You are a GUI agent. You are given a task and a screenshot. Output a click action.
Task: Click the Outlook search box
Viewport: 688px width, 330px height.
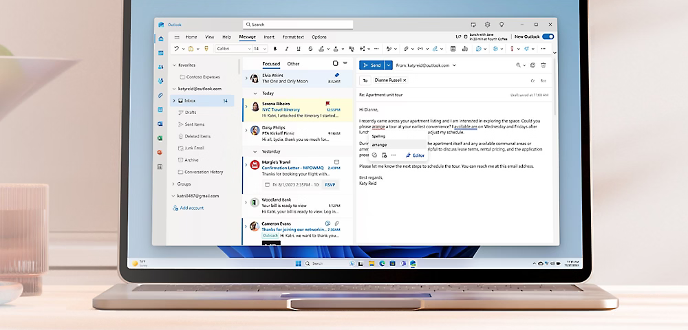298,25
